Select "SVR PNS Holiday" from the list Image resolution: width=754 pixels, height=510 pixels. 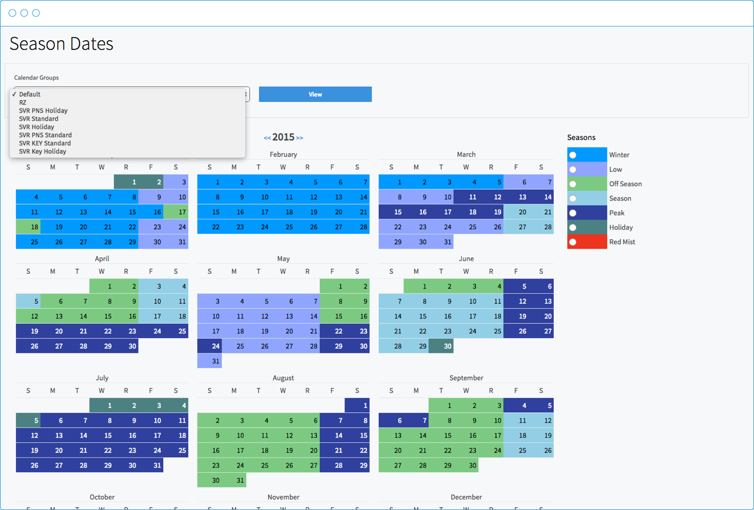pyautogui.click(x=43, y=110)
